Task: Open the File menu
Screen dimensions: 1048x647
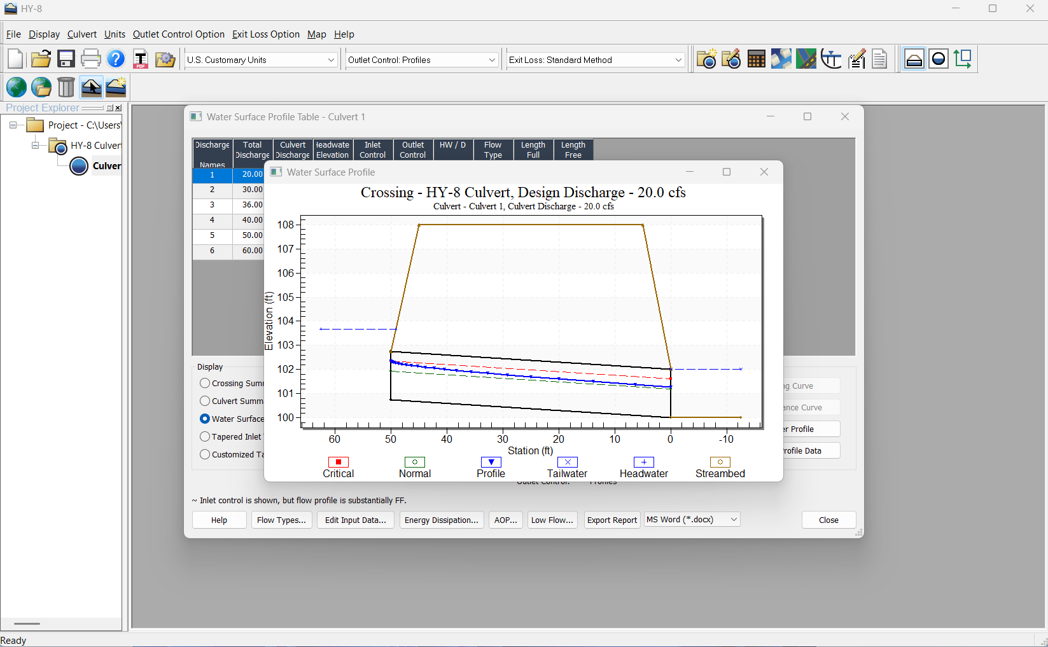Action: click(x=13, y=34)
